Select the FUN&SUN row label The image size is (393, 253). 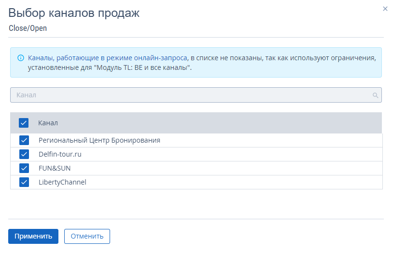pyautogui.click(x=55, y=168)
